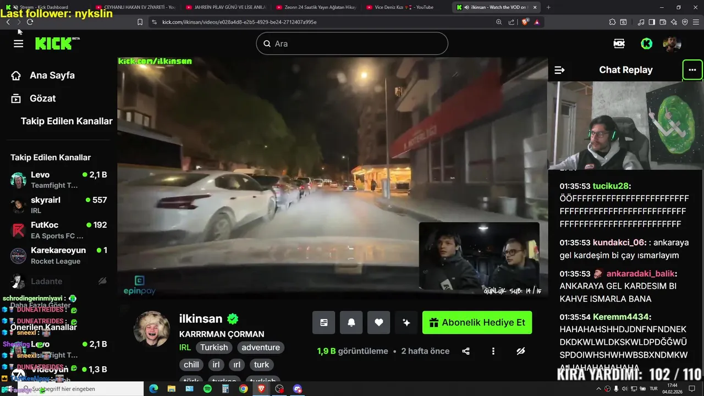Open the channel panel icon button

pos(324,322)
